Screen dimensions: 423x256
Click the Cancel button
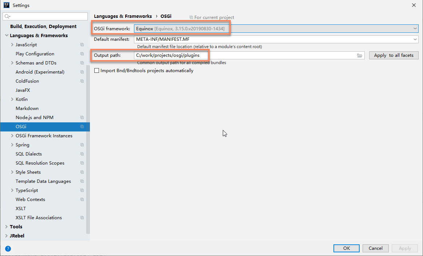376,248
